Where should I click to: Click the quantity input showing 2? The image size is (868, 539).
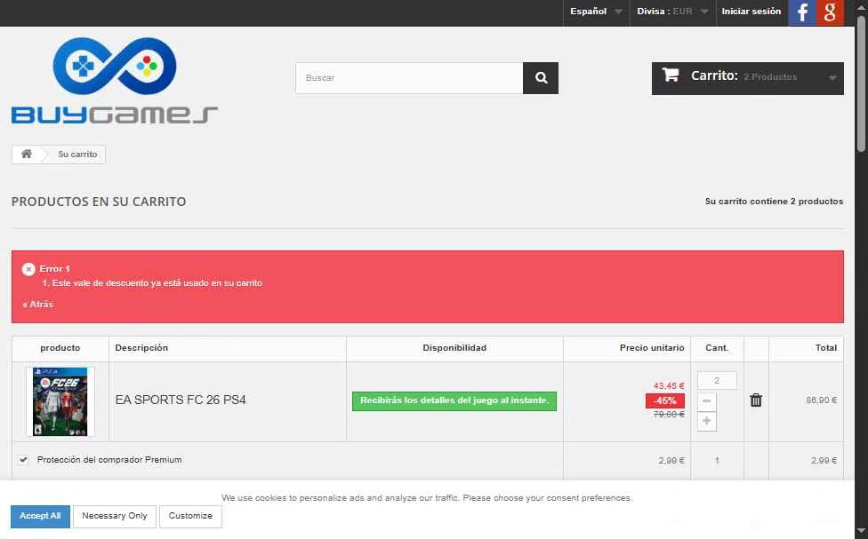click(x=717, y=380)
